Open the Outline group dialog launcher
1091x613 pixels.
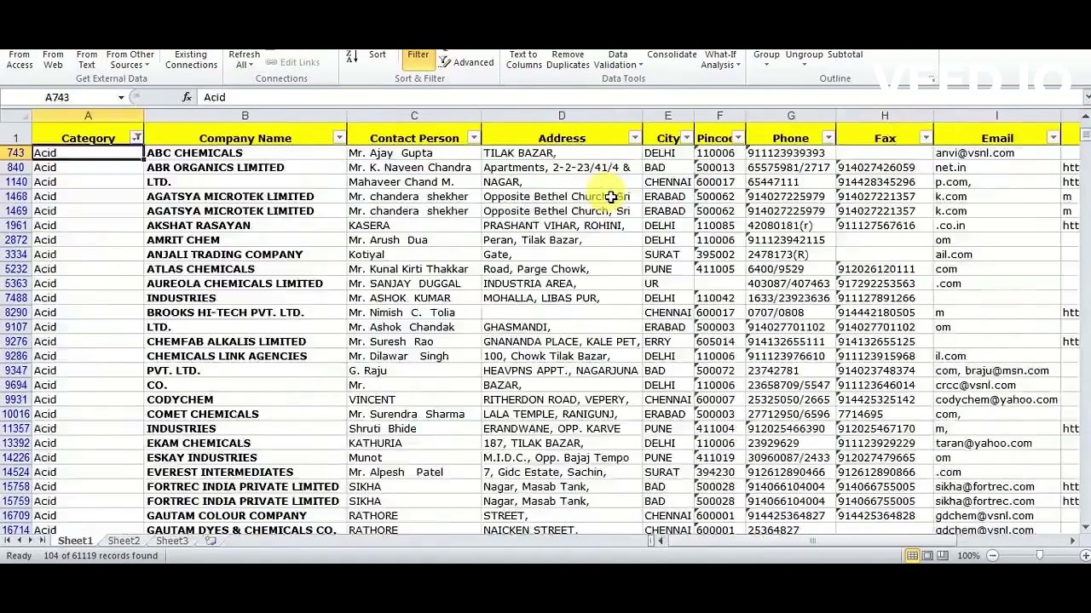pyautogui.click(x=932, y=78)
